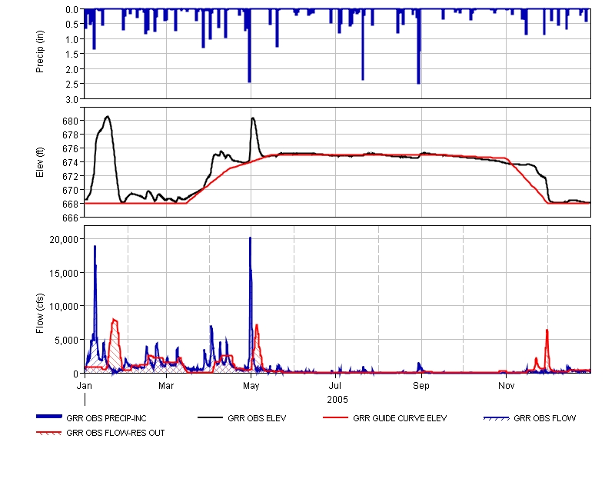Click the 680 tick on the elevation axis
The width and height of the screenshot is (615, 482).
pyautogui.click(x=70, y=121)
